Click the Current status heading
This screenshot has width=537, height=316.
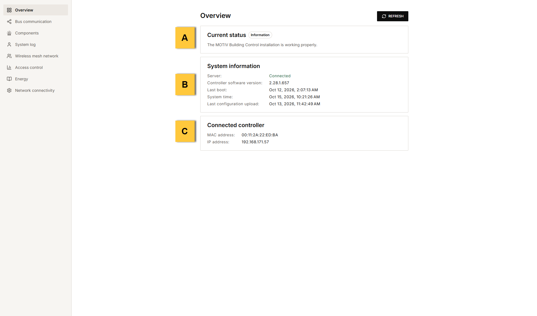[x=227, y=35]
